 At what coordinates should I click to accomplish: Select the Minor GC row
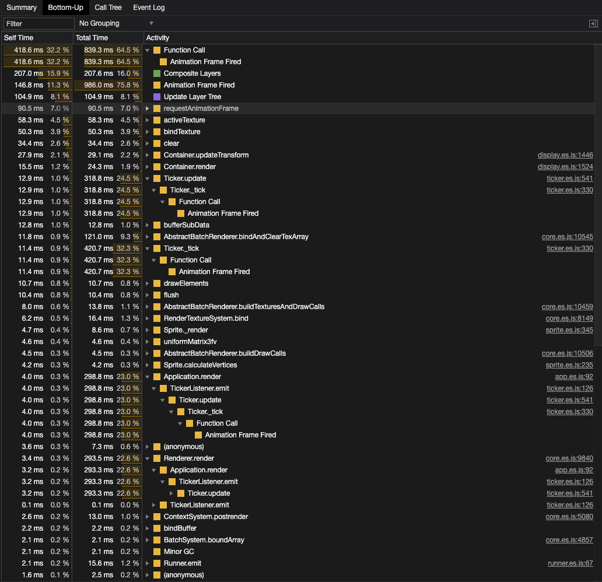pyautogui.click(x=297, y=552)
